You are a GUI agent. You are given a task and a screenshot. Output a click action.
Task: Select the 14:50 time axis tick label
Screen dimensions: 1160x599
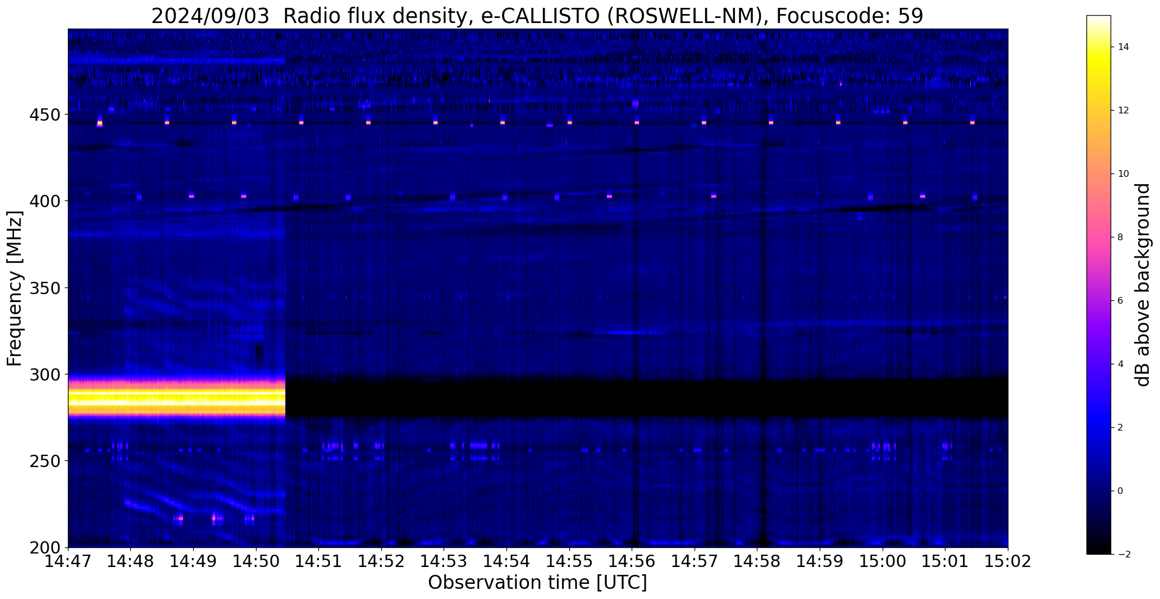click(256, 561)
